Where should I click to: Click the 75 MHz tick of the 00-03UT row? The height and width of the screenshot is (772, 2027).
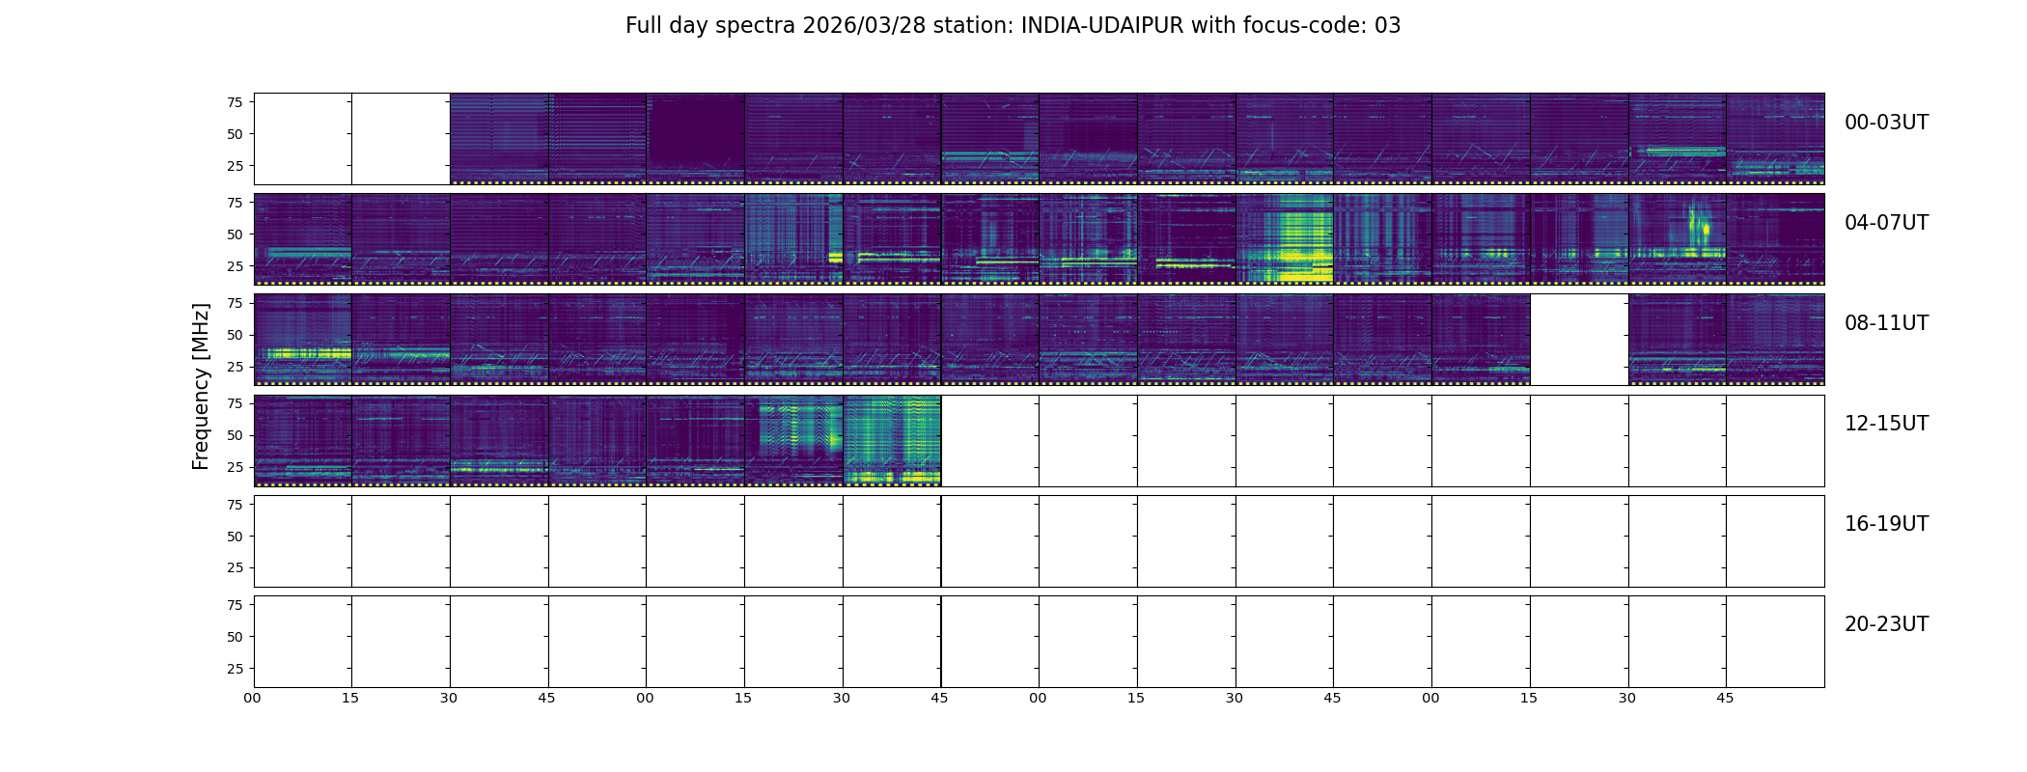click(x=235, y=102)
